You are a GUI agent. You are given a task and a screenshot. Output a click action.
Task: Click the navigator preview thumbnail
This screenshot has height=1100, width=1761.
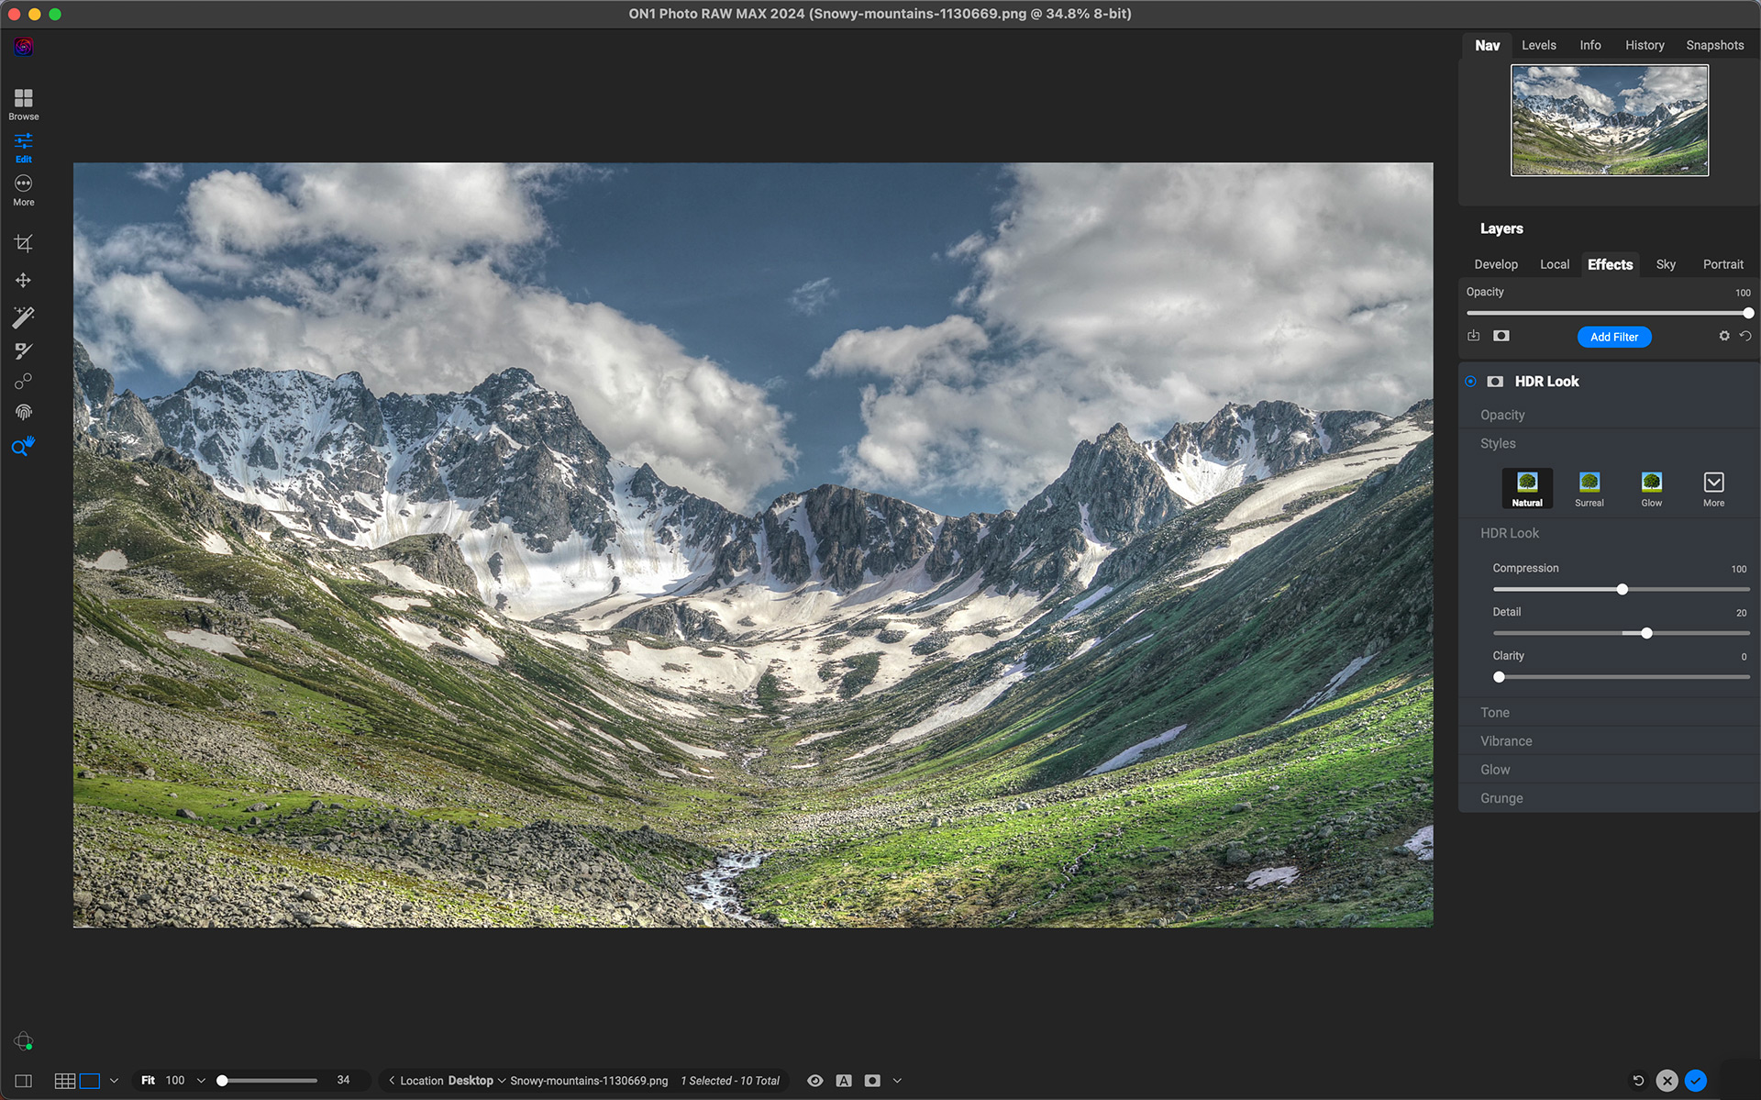(x=1610, y=119)
